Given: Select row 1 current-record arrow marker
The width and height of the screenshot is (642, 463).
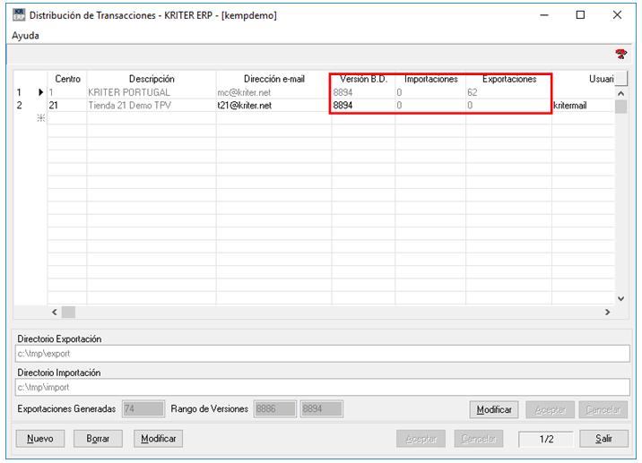Looking at the screenshot, I should coord(40,92).
